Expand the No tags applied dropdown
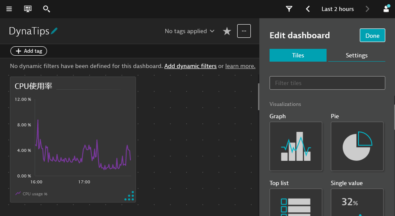 [189, 31]
